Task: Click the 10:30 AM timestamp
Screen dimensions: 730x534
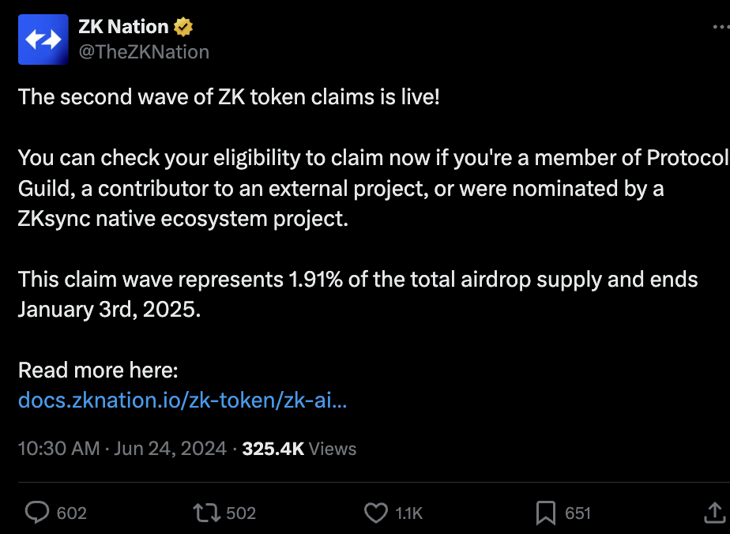Action: click(58, 449)
